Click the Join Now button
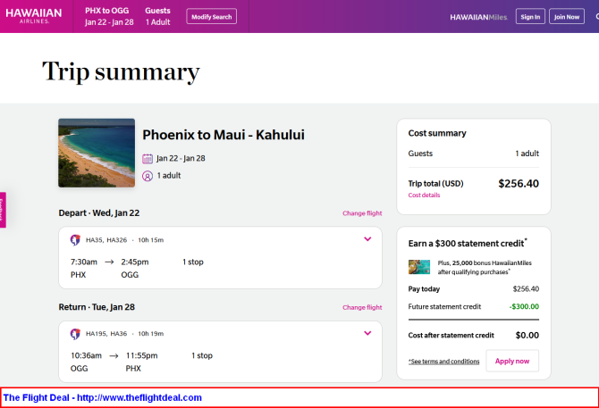The image size is (599, 408). [x=567, y=16]
